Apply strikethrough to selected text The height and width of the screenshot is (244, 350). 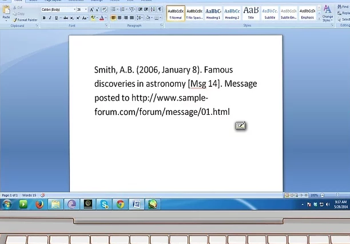click(x=66, y=18)
